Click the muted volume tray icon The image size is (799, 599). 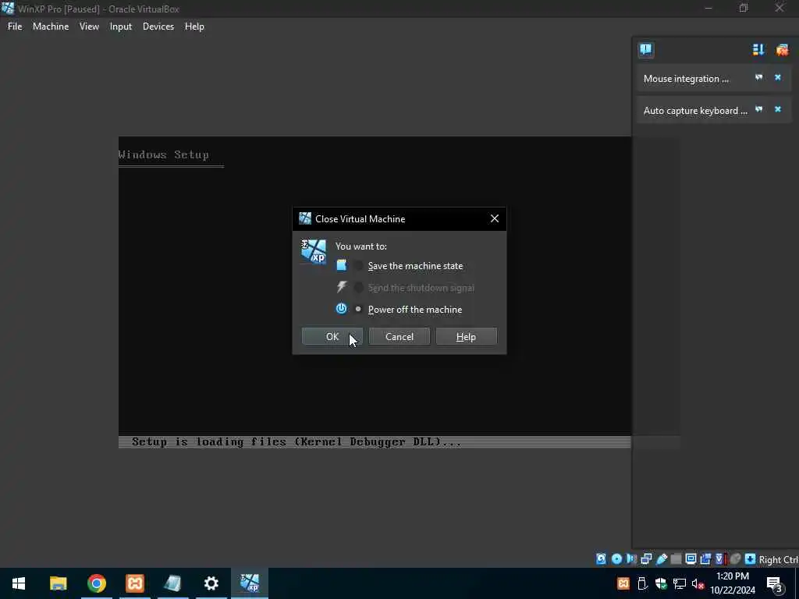click(x=698, y=583)
